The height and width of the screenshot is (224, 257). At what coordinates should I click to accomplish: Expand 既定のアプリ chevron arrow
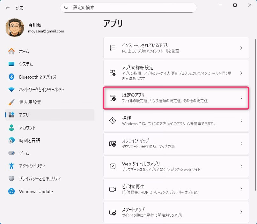(x=241, y=98)
